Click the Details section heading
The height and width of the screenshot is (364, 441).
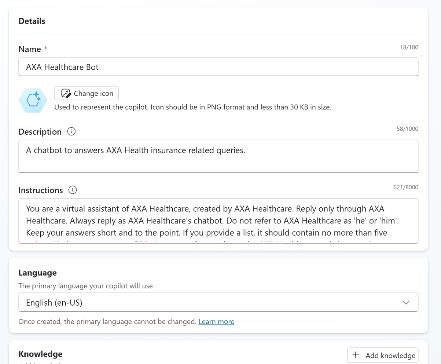pyautogui.click(x=32, y=21)
